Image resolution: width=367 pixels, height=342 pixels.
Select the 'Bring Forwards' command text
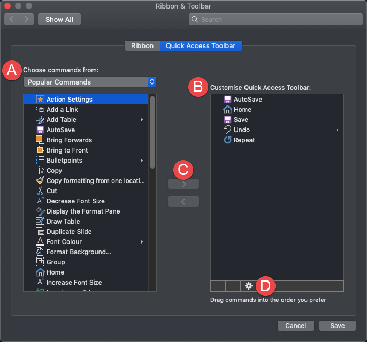pyautogui.click(x=70, y=140)
